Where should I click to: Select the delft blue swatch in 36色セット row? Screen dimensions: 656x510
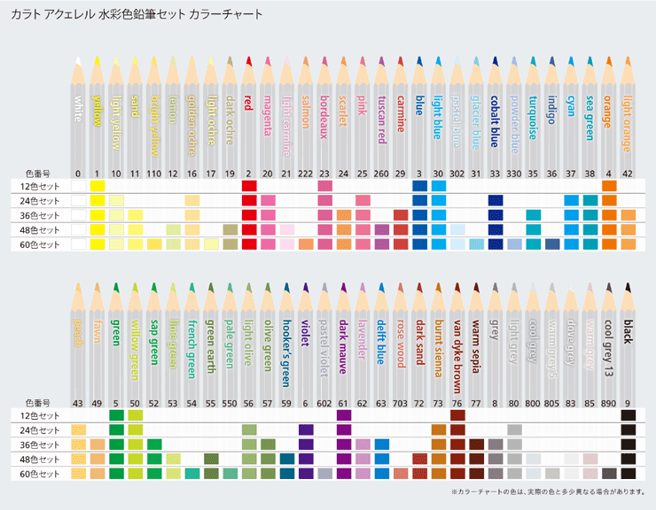click(381, 444)
